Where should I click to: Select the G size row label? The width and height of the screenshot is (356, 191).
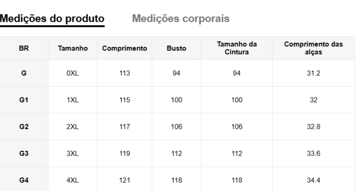click(24, 73)
